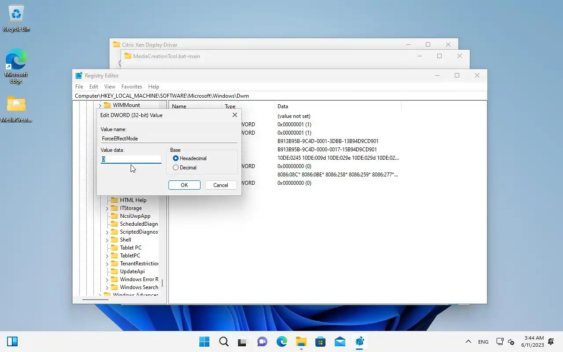The width and height of the screenshot is (563, 352).
Task: Open the Chat app on the taskbar
Action: point(262,341)
